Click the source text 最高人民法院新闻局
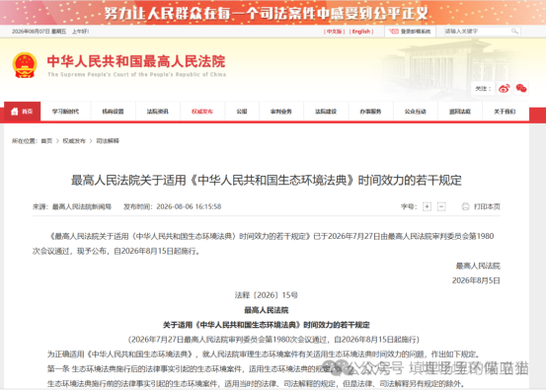Screen dimensions: 546x391 pyautogui.click(x=82, y=206)
